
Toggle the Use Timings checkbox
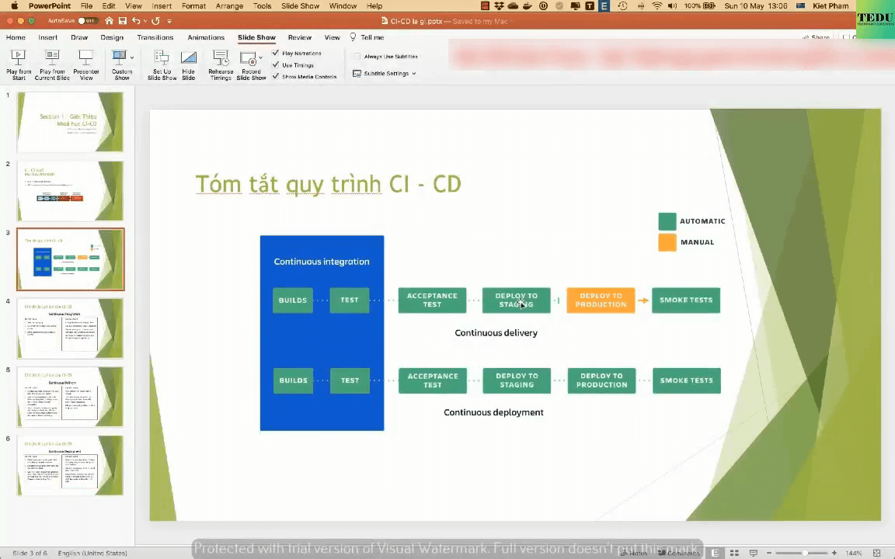pyautogui.click(x=276, y=65)
